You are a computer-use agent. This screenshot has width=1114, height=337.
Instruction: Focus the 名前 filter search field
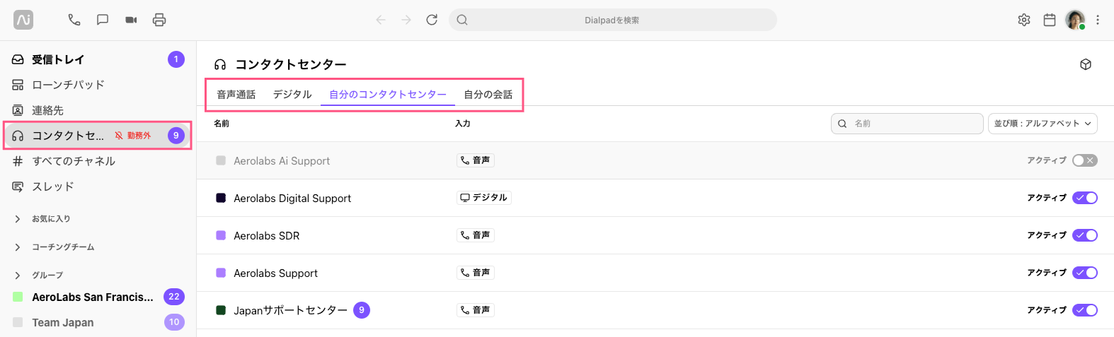point(907,124)
